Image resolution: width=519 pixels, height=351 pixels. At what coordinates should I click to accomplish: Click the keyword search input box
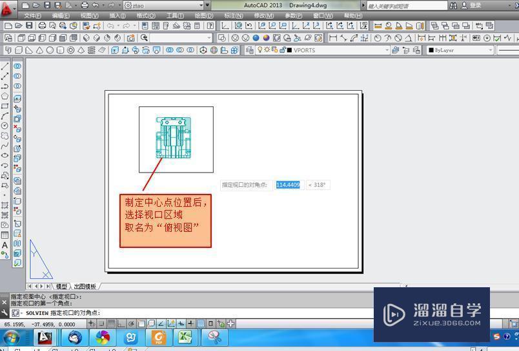click(407, 6)
